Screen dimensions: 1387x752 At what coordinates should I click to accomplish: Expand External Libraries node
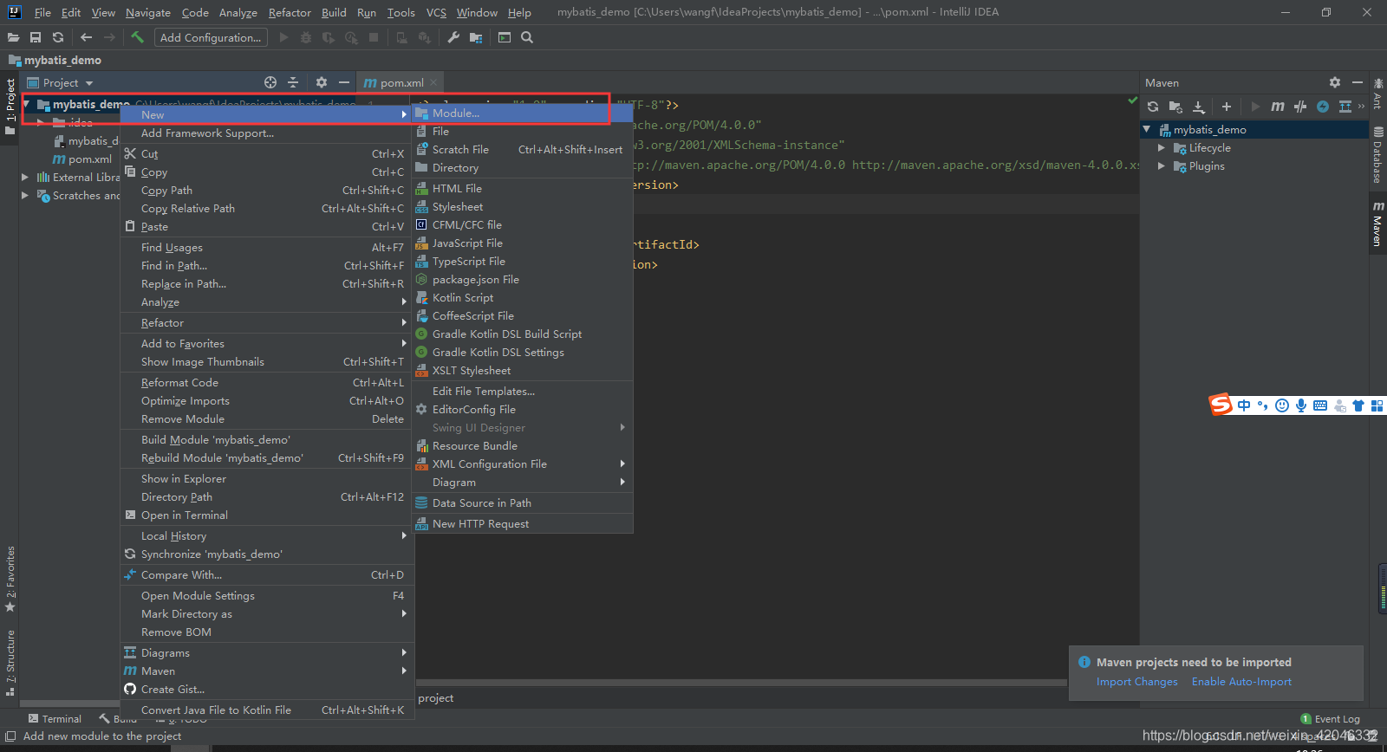click(25, 177)
